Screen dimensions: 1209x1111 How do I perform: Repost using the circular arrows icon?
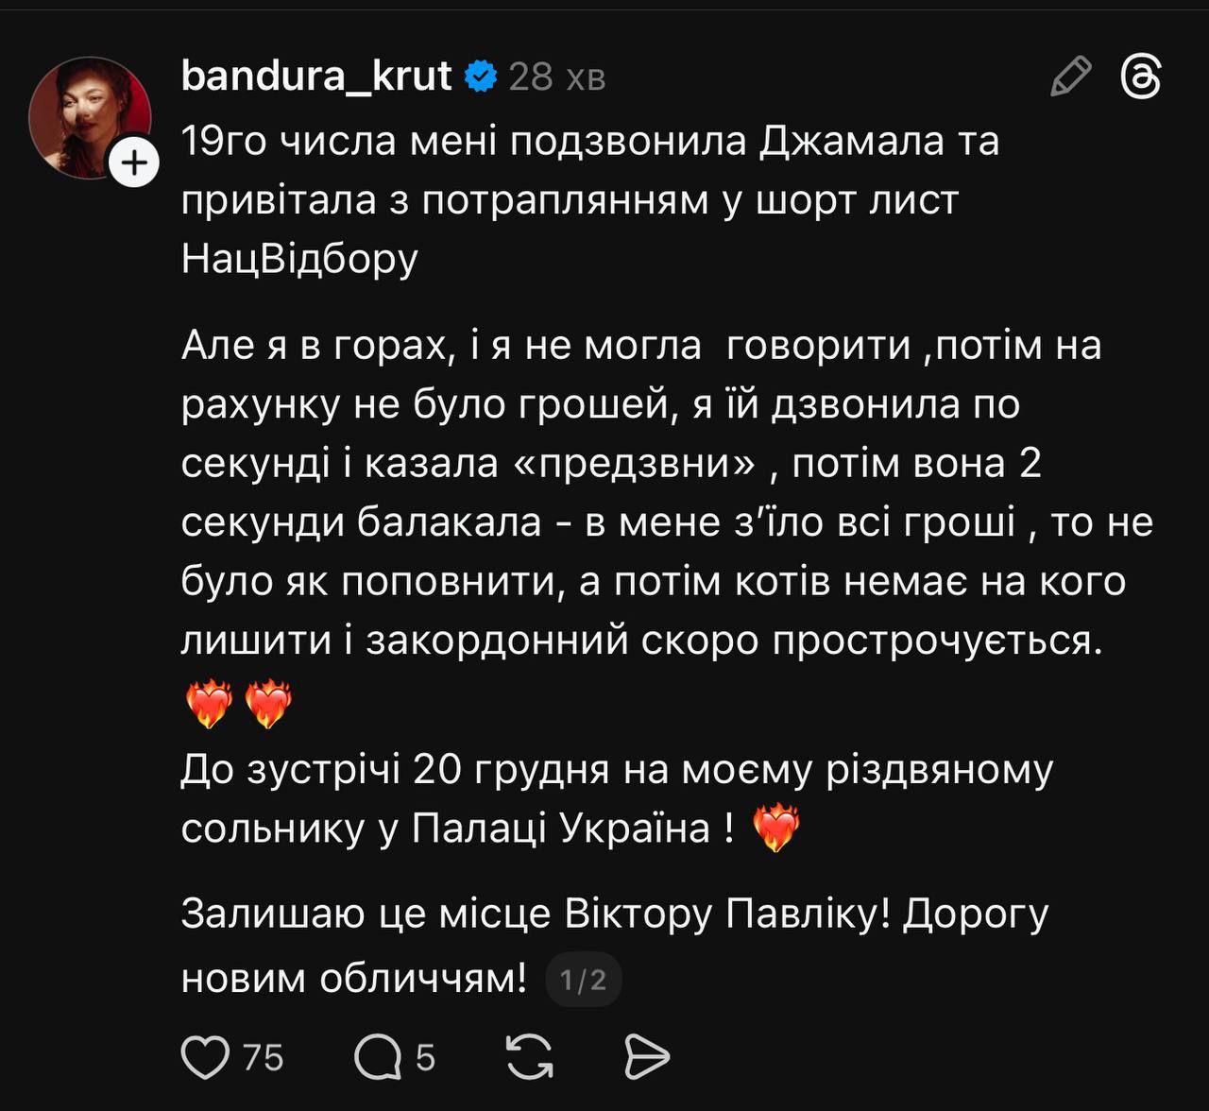530,1056
